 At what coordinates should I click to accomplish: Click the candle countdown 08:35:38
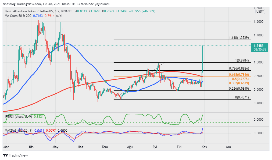pyautogui.click(x=260, y=49)
